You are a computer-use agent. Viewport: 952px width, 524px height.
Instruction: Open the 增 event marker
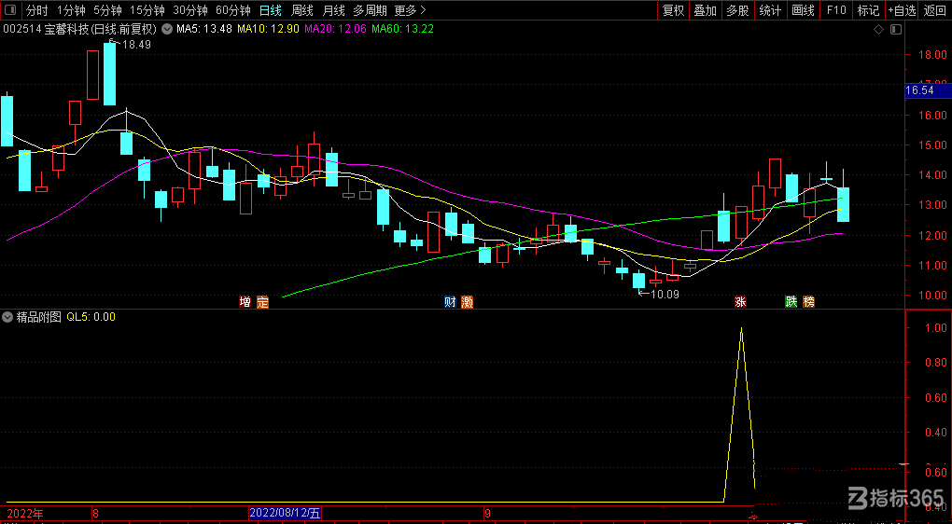pyautogui.click(x=245, y=301)
